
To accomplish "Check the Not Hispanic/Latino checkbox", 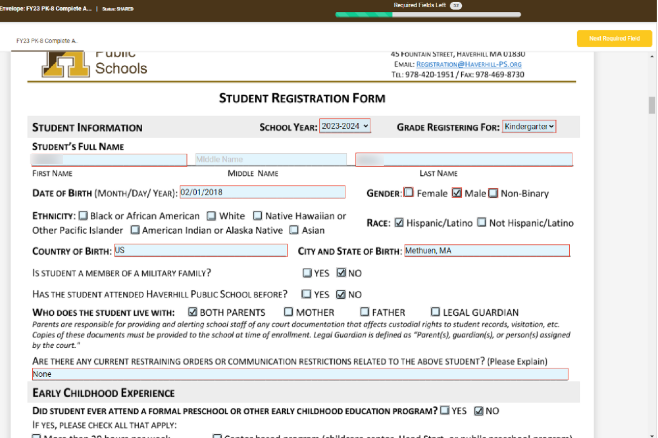I will (x=481, y=222).
